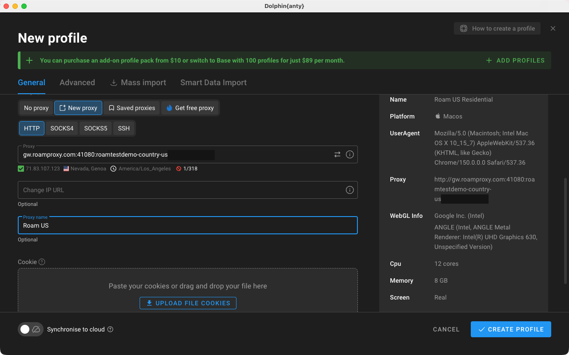Click the cookie paste and drop area
This screenshot has height=355, width=569.
click(x=188, y=290)
